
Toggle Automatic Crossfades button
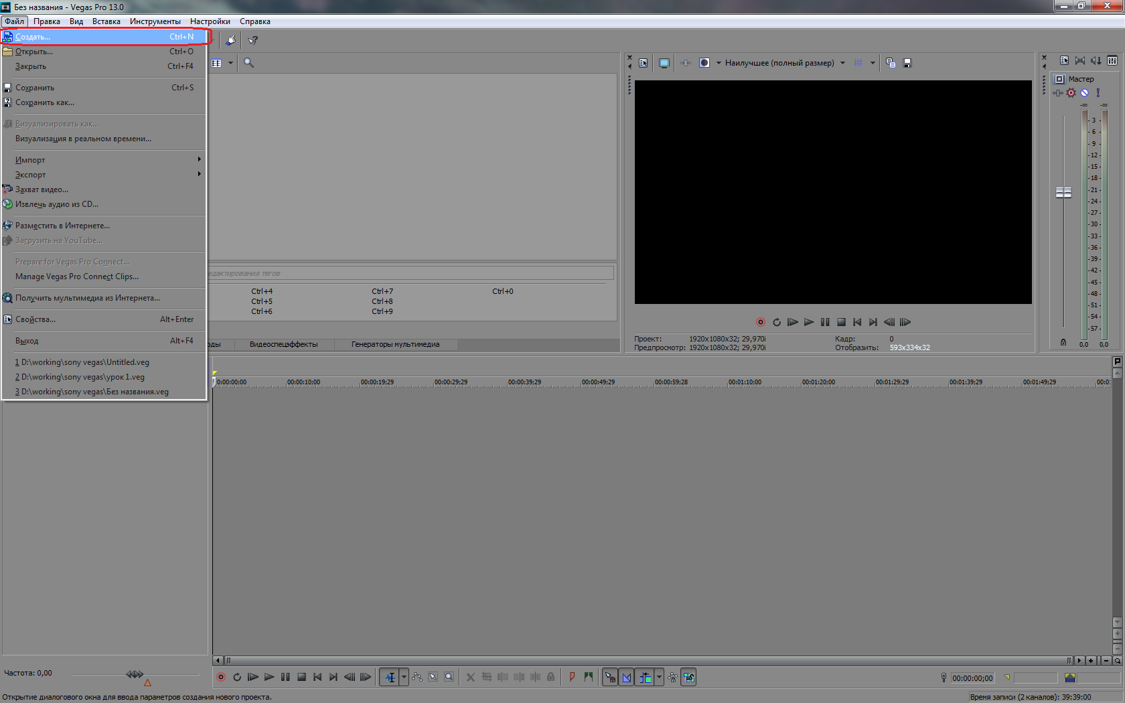coord(626,677)
